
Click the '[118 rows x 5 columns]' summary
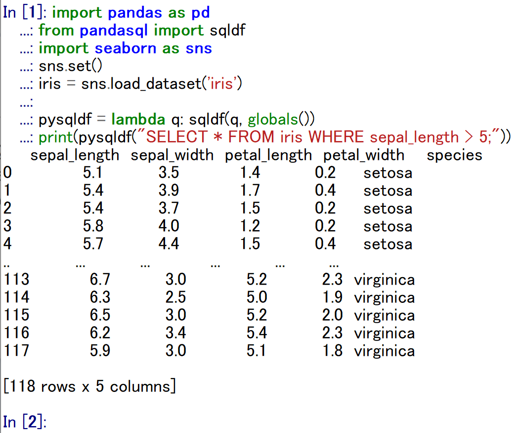click(89, 386)
